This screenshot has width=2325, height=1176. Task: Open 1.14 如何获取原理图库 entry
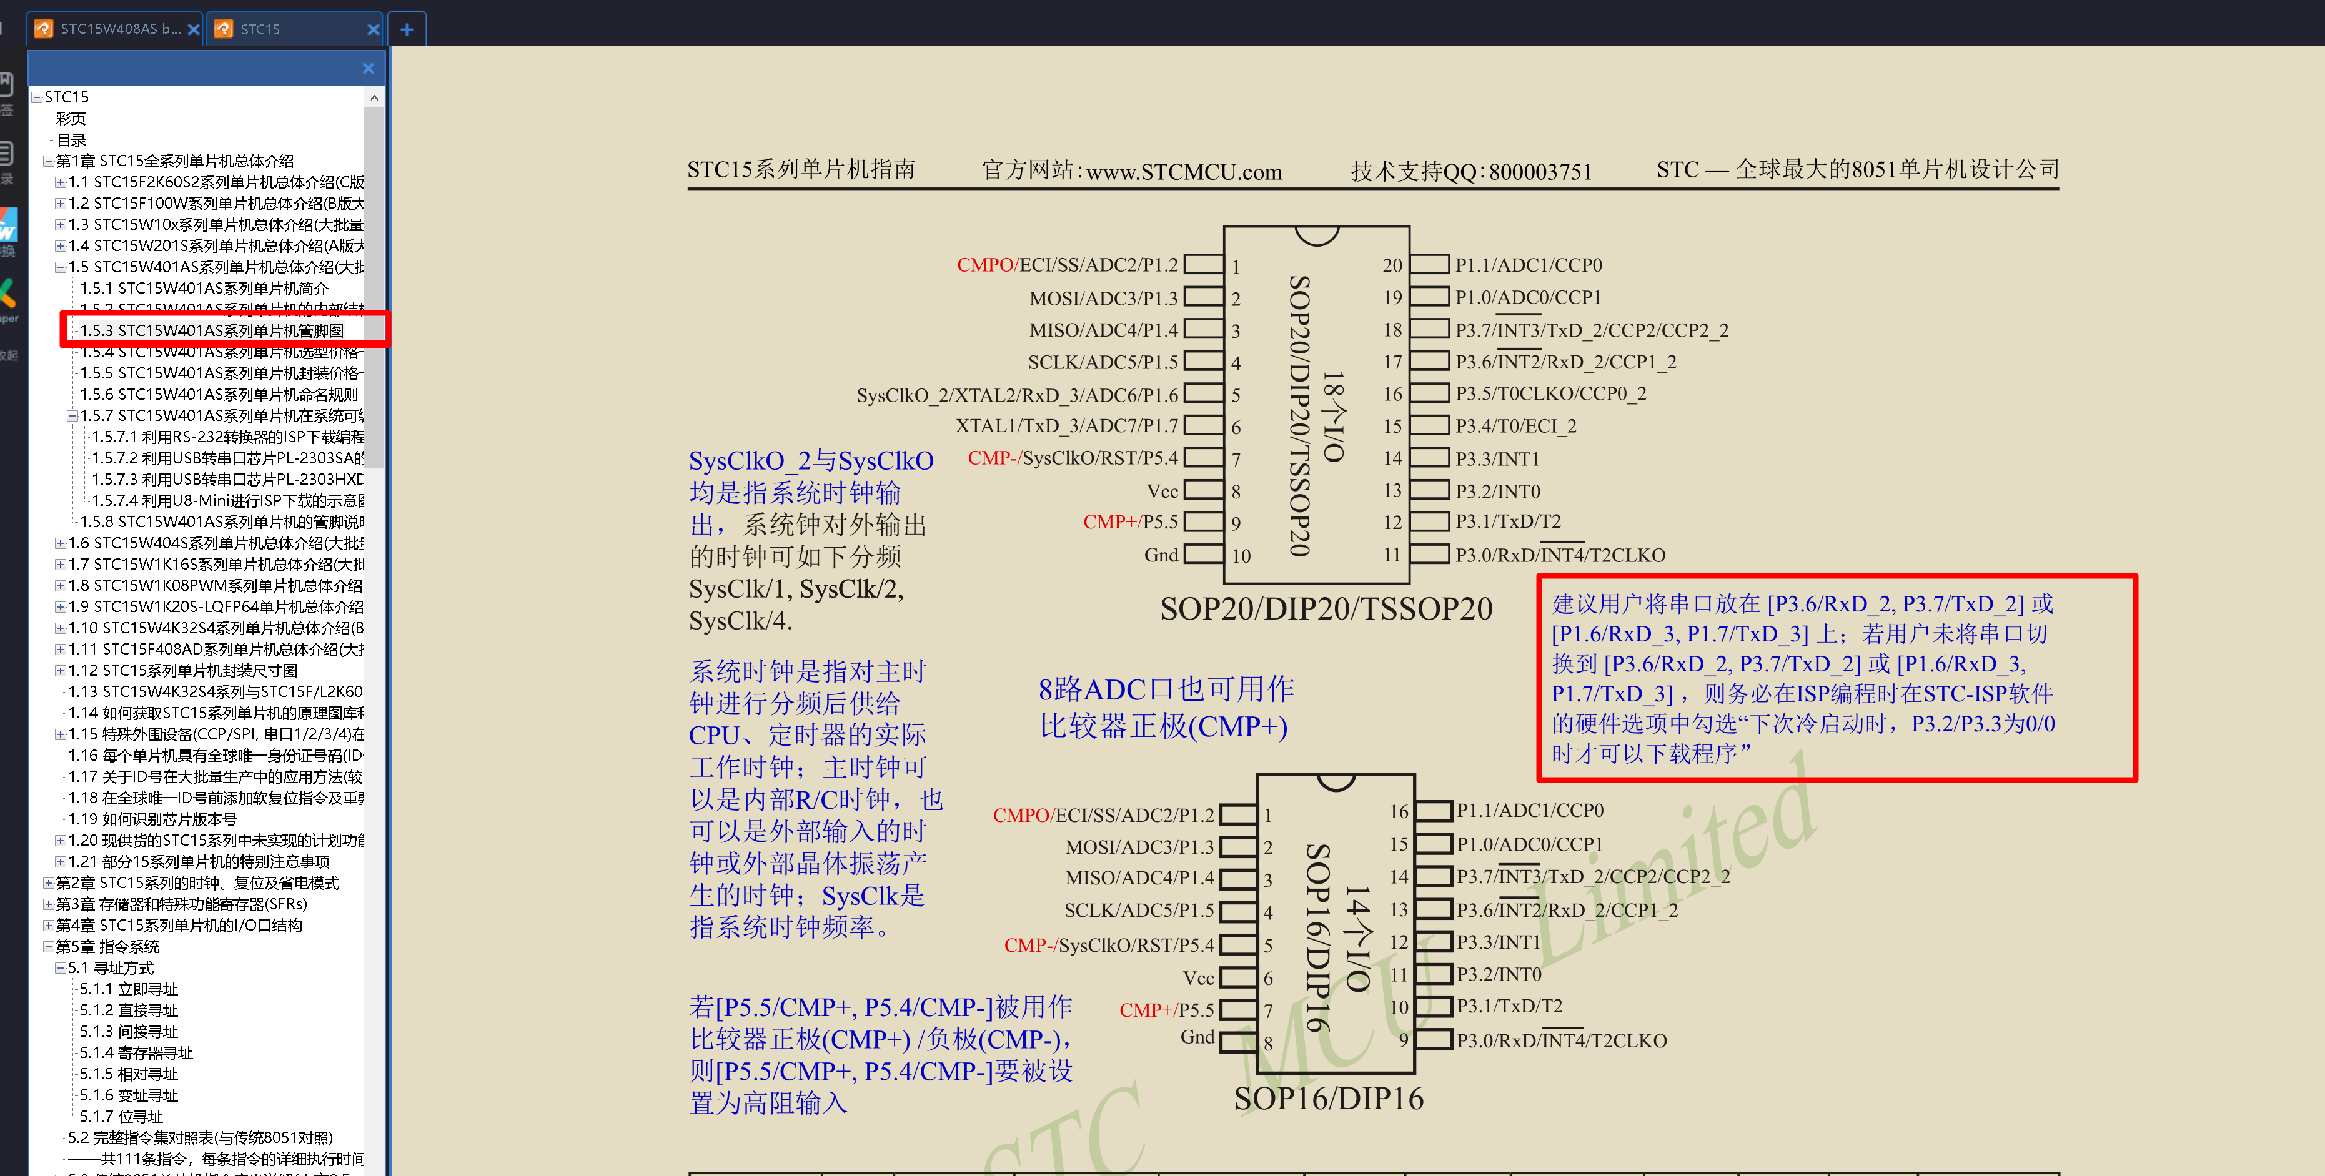216,713
